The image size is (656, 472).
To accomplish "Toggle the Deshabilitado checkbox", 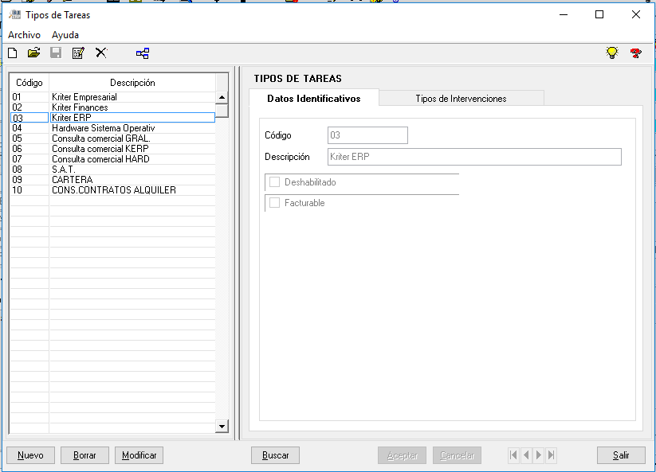I will tap(275, 182).
